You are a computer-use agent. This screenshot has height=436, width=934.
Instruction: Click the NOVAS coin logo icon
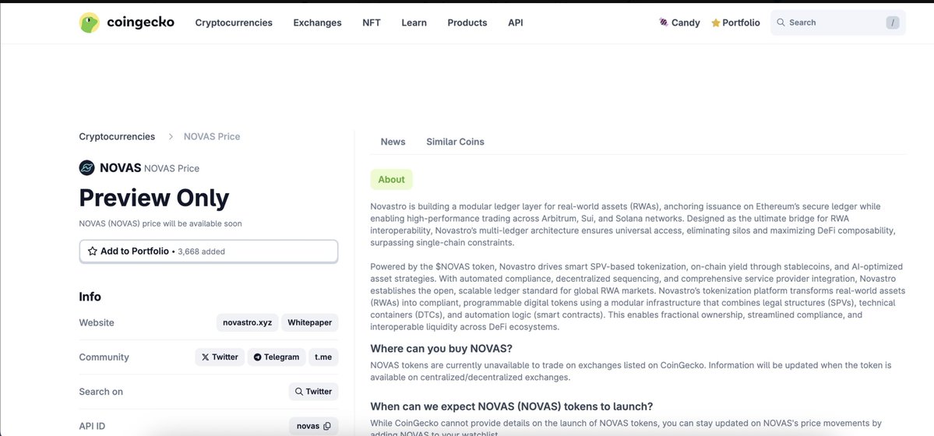[87, 168]
